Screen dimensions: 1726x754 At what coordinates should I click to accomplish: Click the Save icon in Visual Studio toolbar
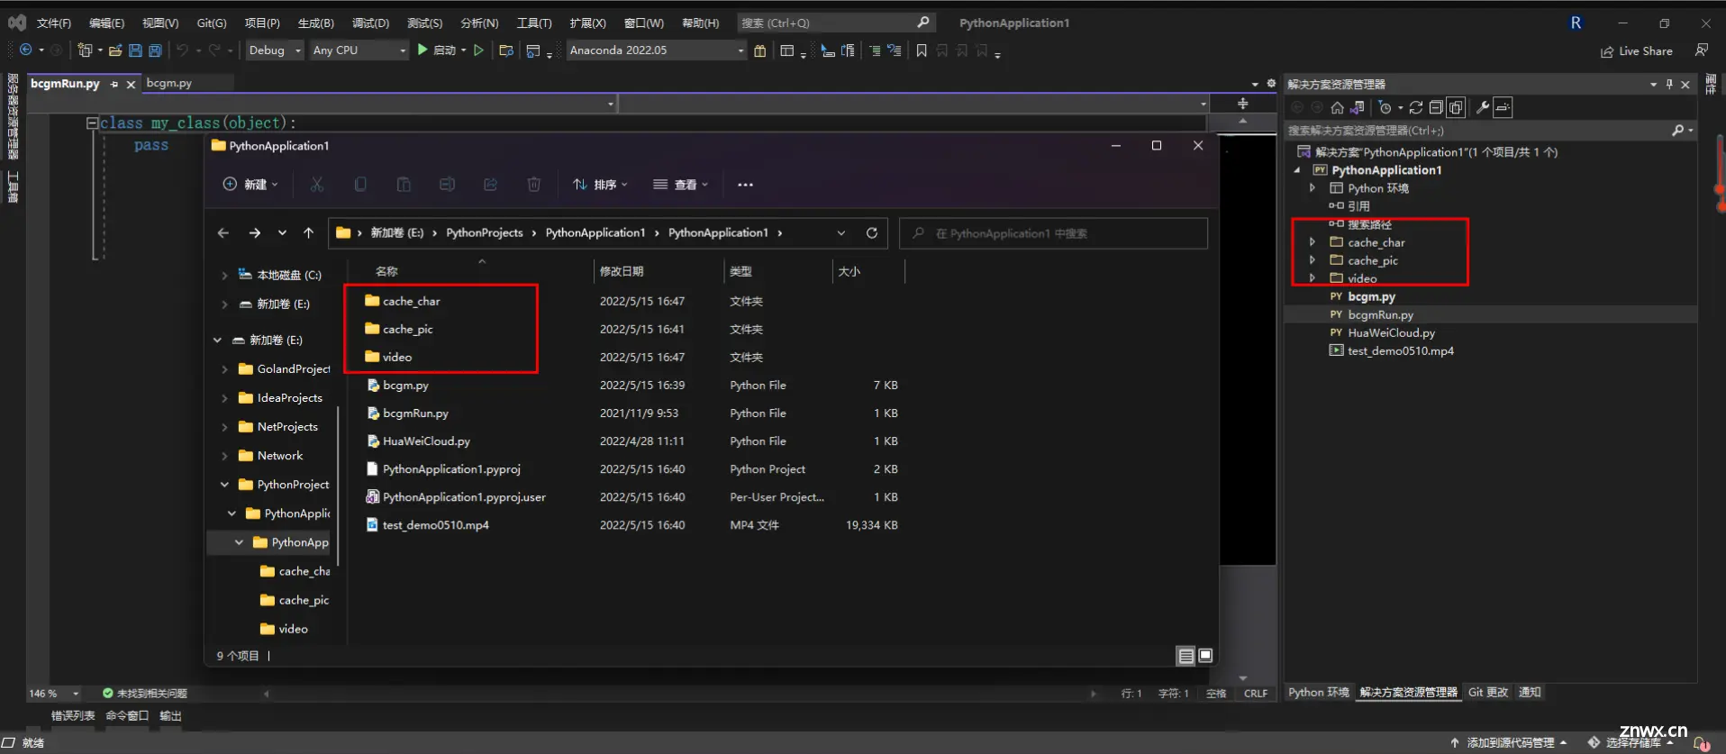135,50
